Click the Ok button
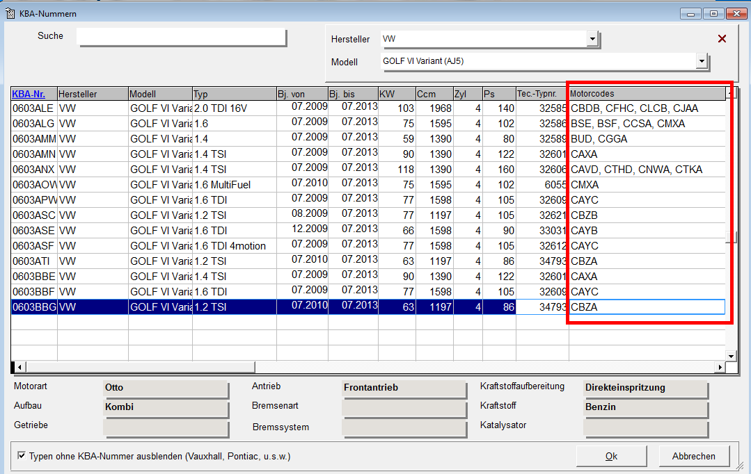Screen dimensions: 751x474 (x=611, y=457)
